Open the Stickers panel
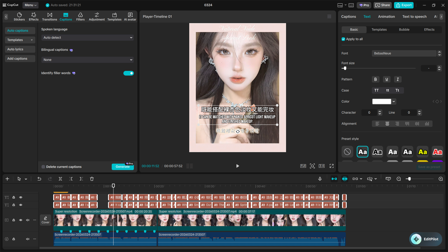This screenshot has width=448, height=252. point(19,17)
